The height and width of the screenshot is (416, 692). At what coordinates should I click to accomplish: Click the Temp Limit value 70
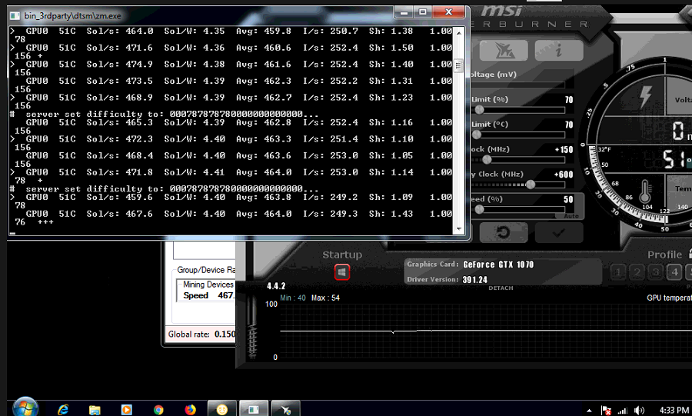point(569,125)
